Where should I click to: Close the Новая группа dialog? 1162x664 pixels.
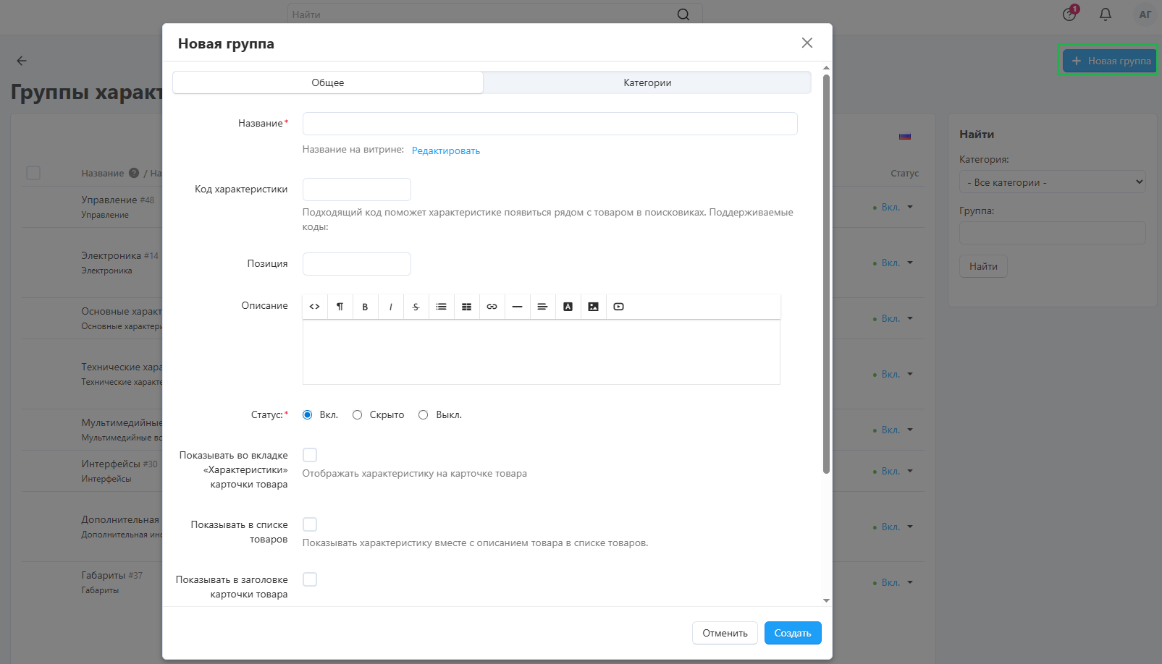pyautogui.click(x=807, y=43)
